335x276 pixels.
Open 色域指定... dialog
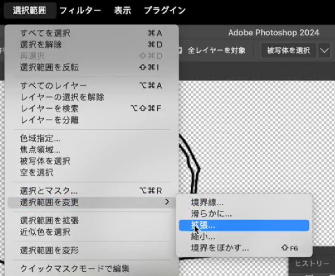[x=92, y=138]
